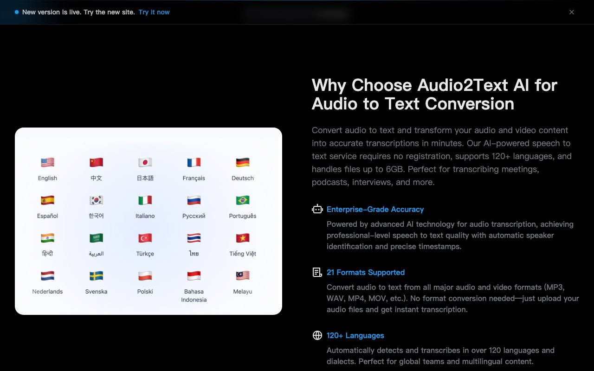Click the 'Polski' language label
Viewport: 594px width, 371px height.
coord(145,291)
